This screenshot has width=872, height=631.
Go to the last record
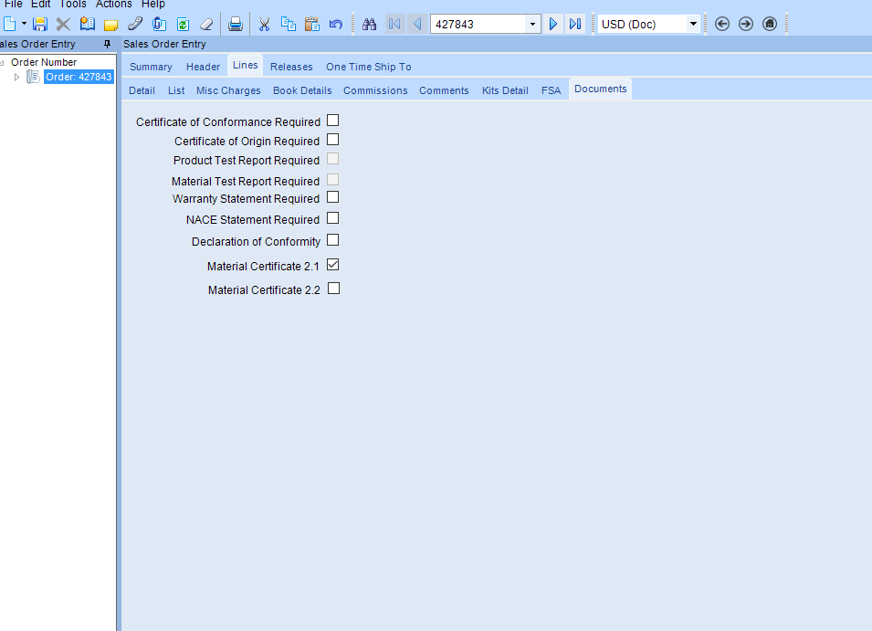click(x=575, y=24)
